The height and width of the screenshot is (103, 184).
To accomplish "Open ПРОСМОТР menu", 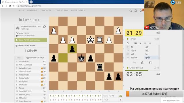I will 46,10.
